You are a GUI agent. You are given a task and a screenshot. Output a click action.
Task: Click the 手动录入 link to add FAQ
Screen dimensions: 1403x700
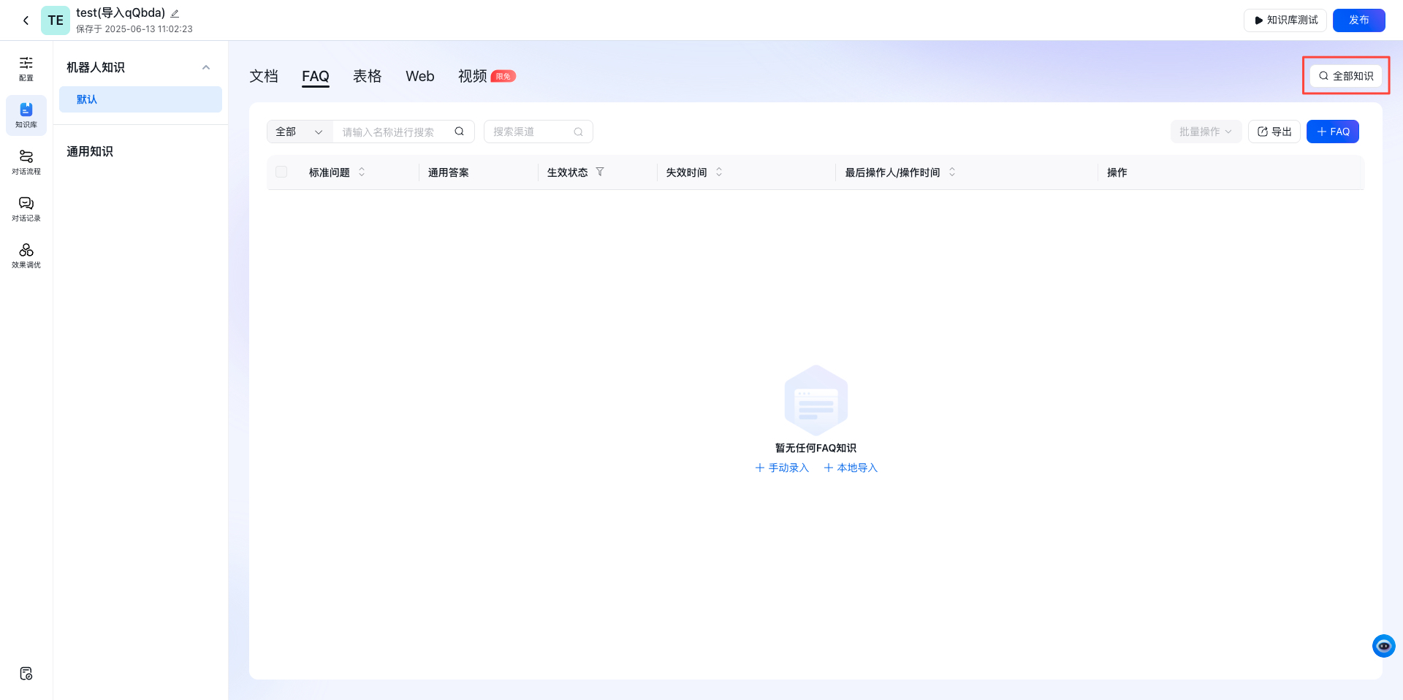781,468
